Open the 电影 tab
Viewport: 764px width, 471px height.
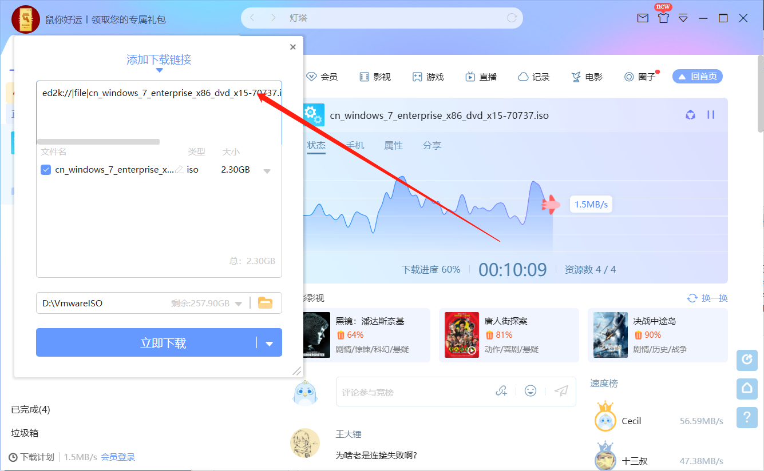587,77
